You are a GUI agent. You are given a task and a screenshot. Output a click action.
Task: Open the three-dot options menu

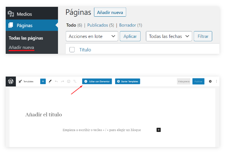pos(216,81)
